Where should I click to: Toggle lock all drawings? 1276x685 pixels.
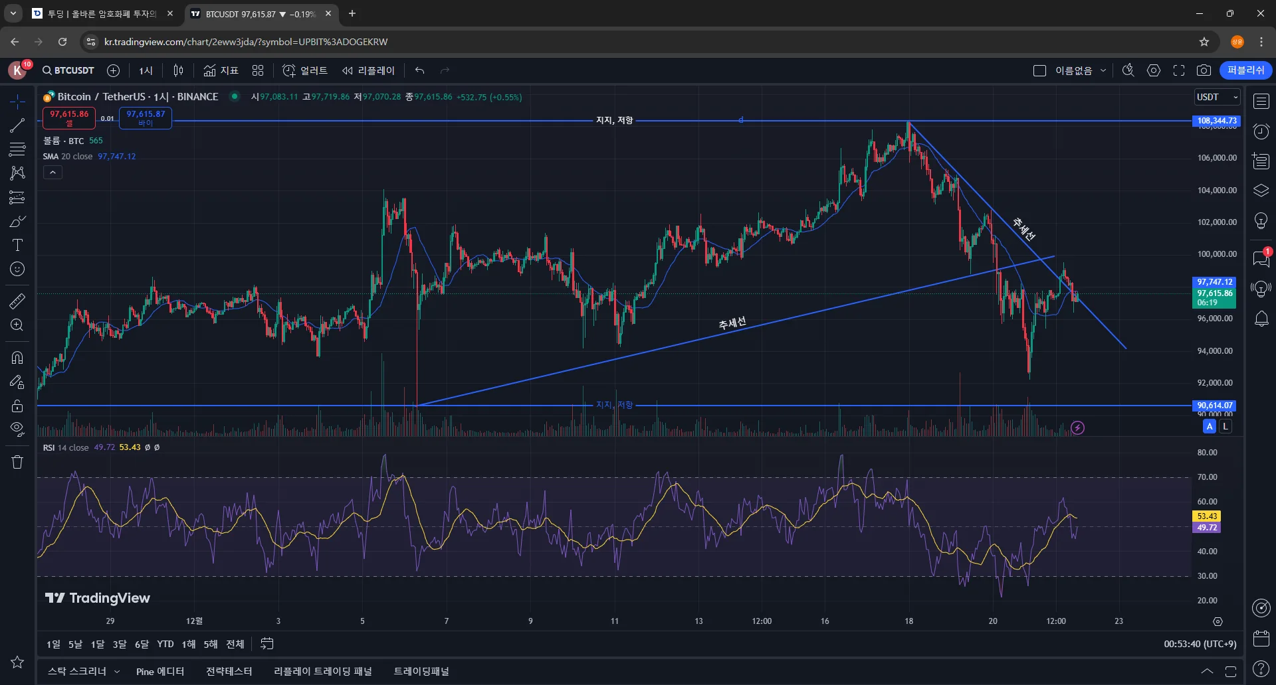(17, 406)
